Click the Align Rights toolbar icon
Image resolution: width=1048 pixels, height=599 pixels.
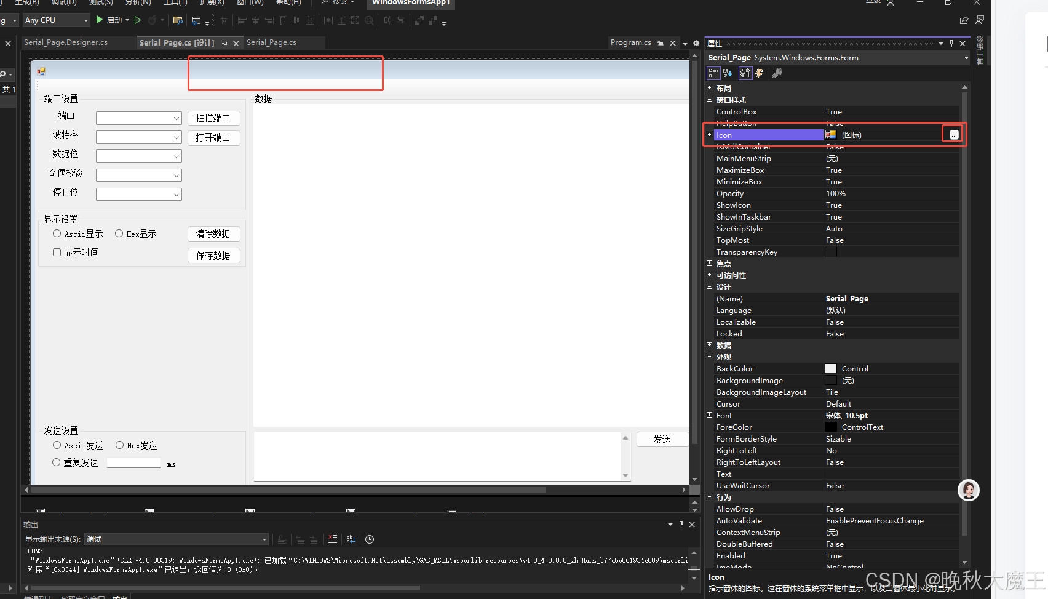click(x=269, y=20)
